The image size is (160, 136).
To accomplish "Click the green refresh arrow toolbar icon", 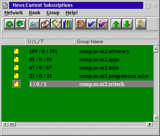I will 10,24.
